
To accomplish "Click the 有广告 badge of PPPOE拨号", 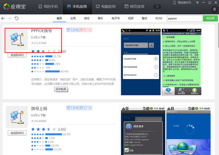I will (x=86, y=30).
